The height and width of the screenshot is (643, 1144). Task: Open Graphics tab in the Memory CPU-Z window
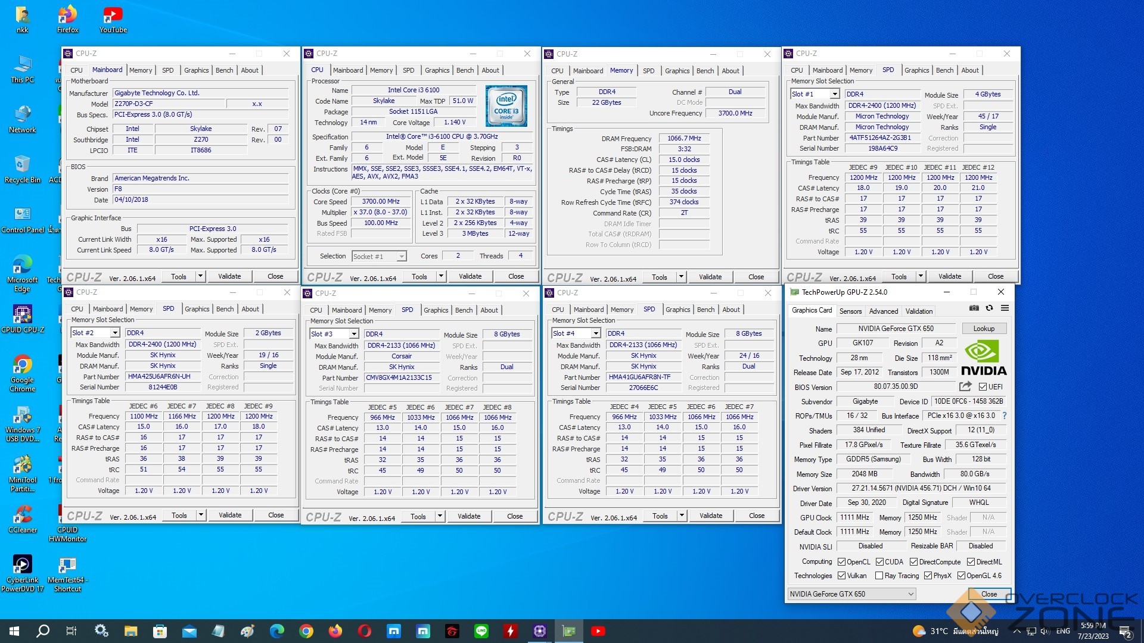(677, 71)
